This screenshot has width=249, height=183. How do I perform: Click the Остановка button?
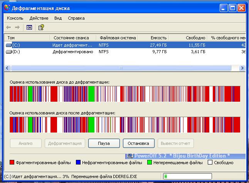tap(138, 143)
